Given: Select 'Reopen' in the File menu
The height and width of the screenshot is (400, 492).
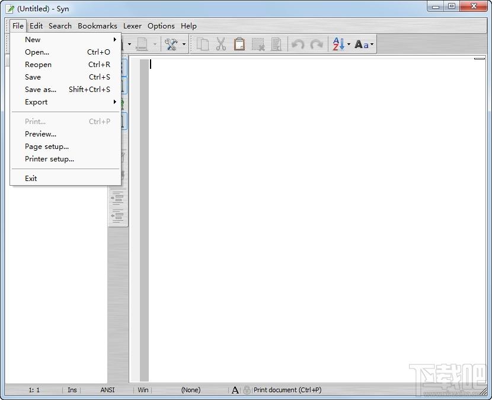Looking at the screenshot, I should pyautogui.click(x=38, y=65).
